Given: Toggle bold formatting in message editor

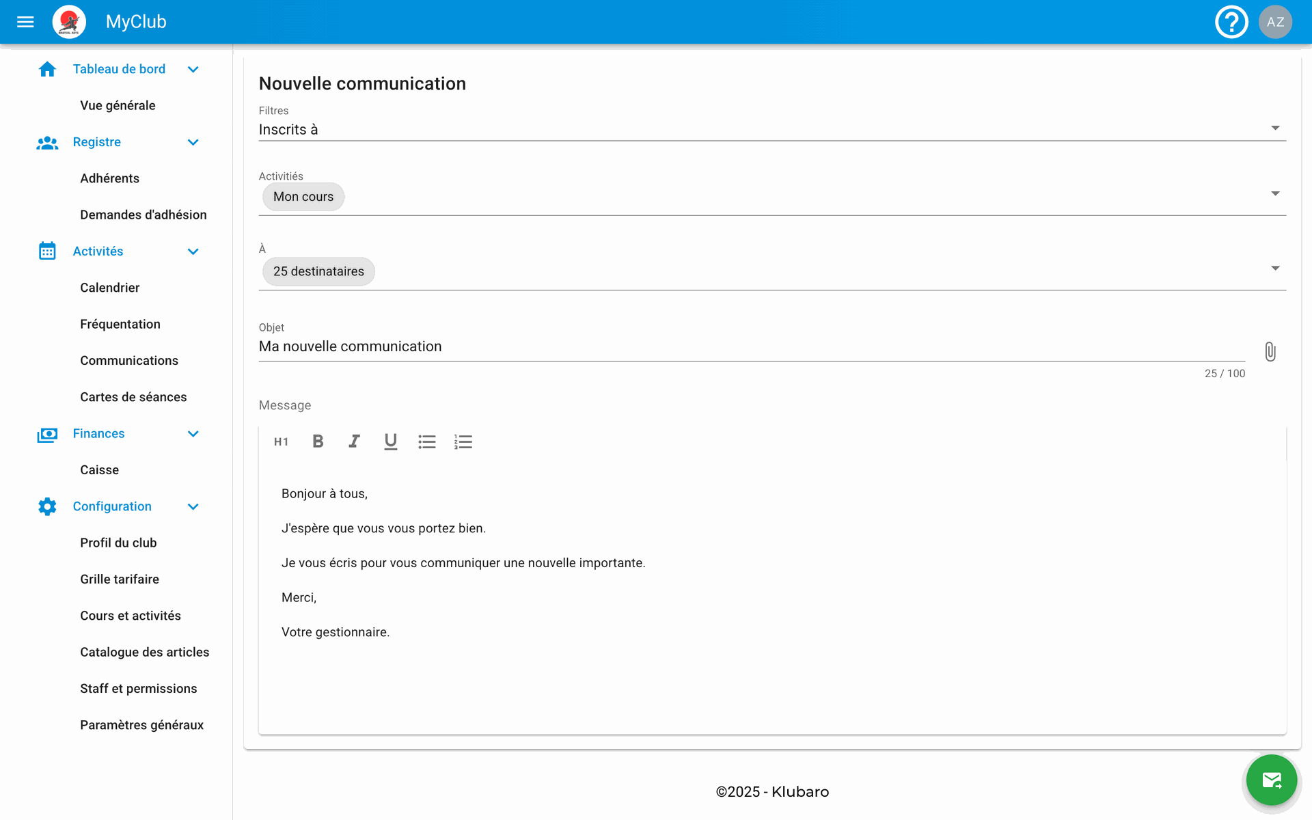Looking at the screenshot, I should click(318, 441).
